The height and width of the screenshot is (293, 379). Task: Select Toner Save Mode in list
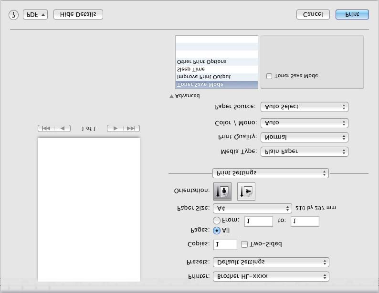(x=217, y=85)
